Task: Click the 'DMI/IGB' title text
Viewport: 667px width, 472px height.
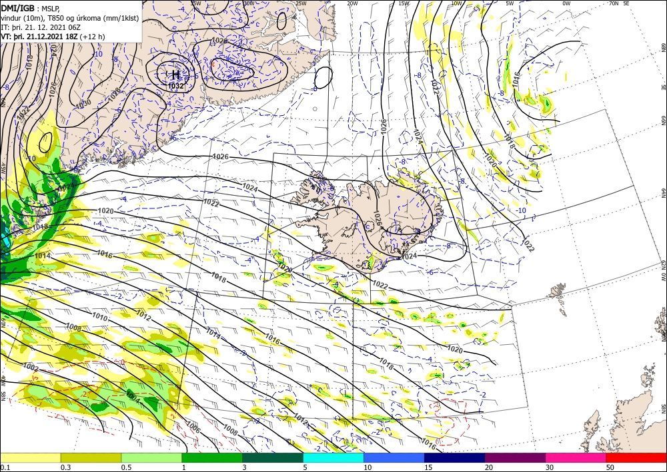Action: [x=17, y=7]
